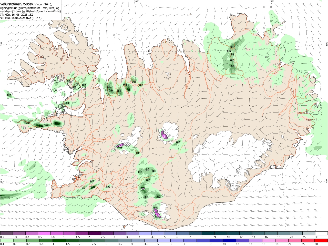
Task: Select the dark teal swatch between 8 and 9, upper row
Action: pos(208,233)
